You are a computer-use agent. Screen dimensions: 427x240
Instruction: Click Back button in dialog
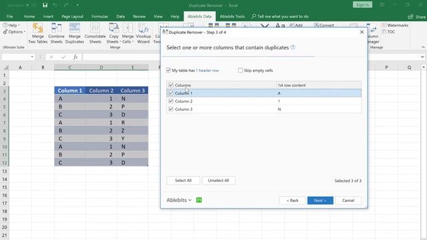coord(292,200)
